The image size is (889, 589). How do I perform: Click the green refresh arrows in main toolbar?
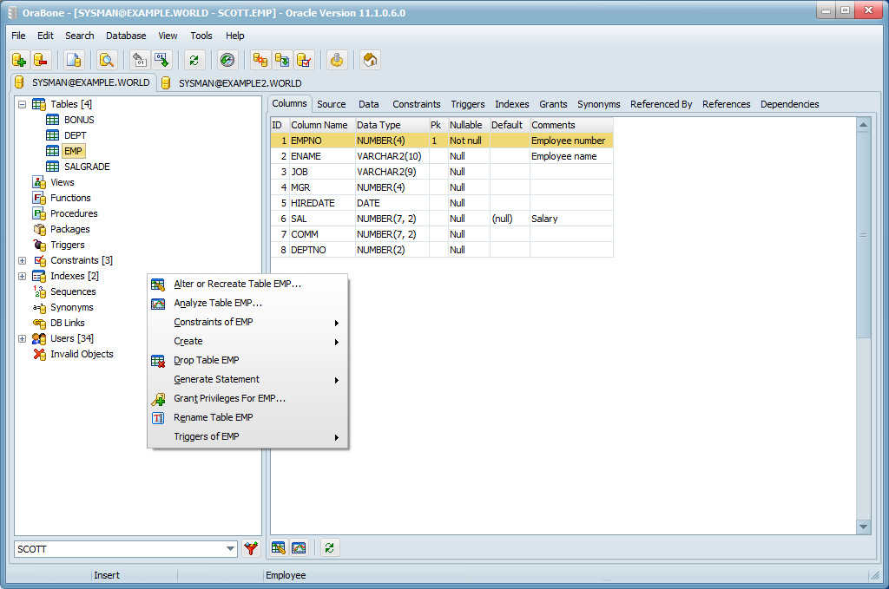[194, 60]
